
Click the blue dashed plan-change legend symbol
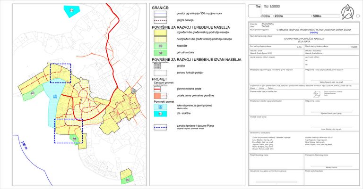pyautogui.click(x=160, y=127)
